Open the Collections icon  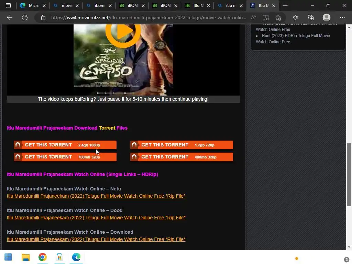311,18
